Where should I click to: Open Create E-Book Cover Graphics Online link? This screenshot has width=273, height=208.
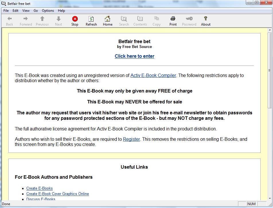(57, 194)
